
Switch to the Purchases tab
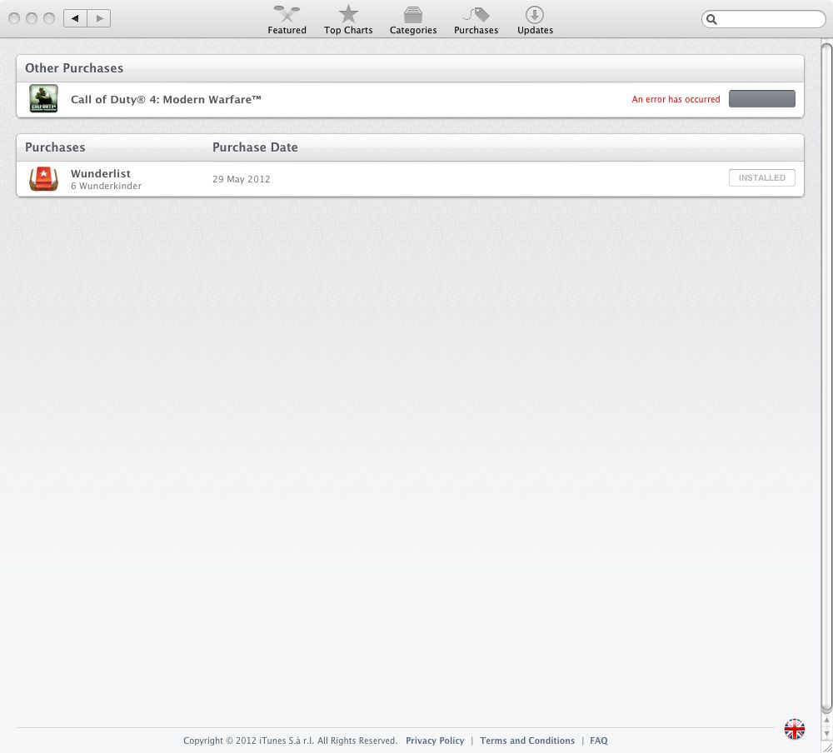(x=476, y=20)
